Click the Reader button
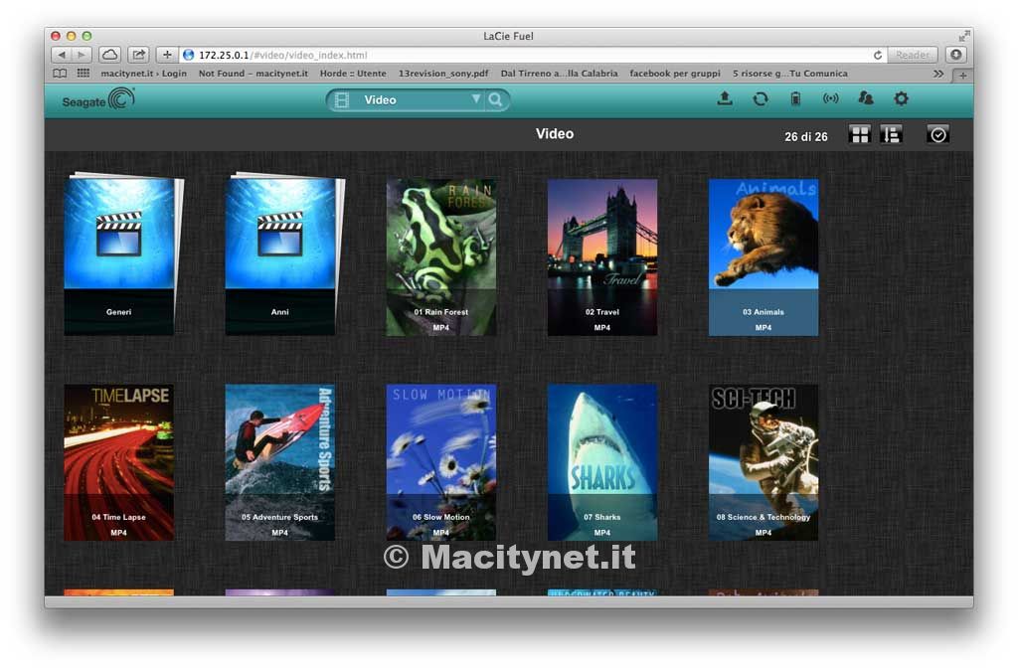 [913, 56]
